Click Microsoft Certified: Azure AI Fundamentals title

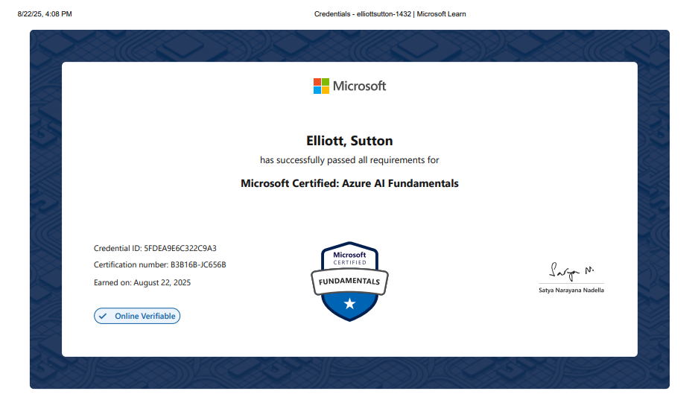coord(349,183)
